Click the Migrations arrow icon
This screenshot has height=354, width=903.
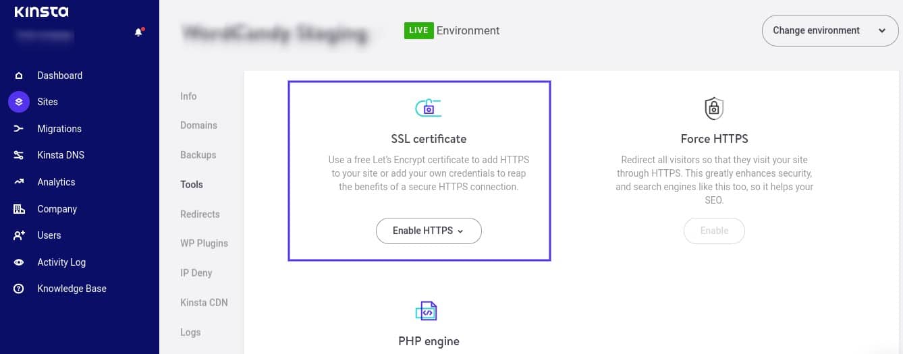pyautogui.click(x=19, y=129)
